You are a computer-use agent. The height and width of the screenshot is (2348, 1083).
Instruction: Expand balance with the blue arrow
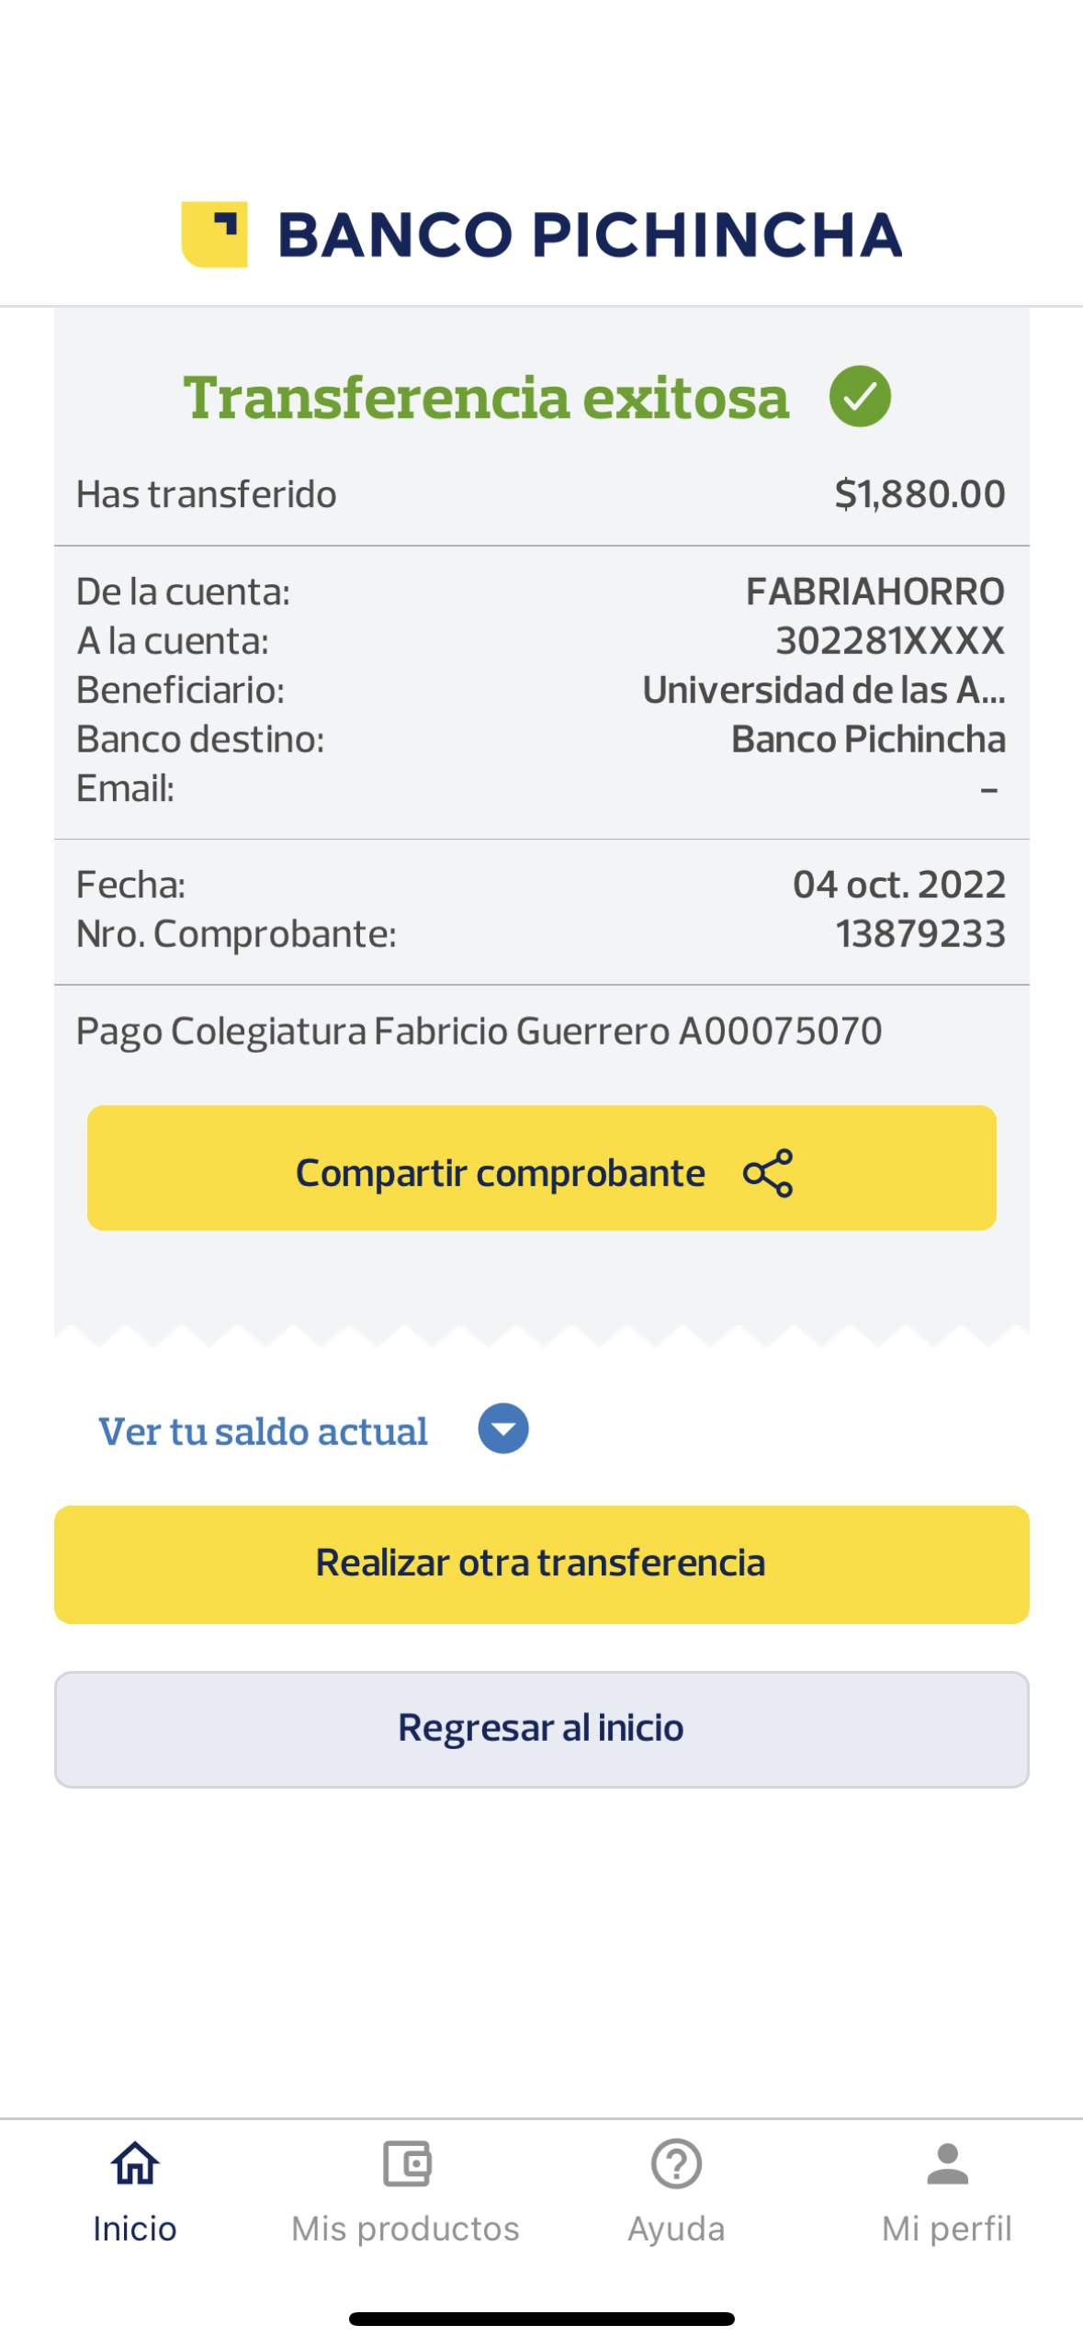click(503, 1428)
